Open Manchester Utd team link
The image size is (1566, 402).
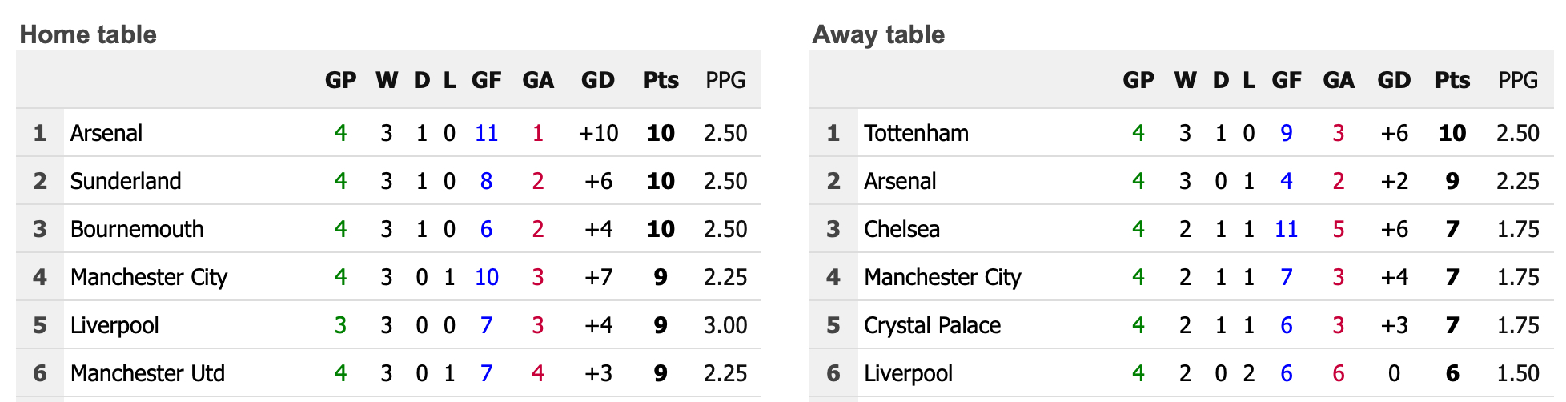coord(147,373)
